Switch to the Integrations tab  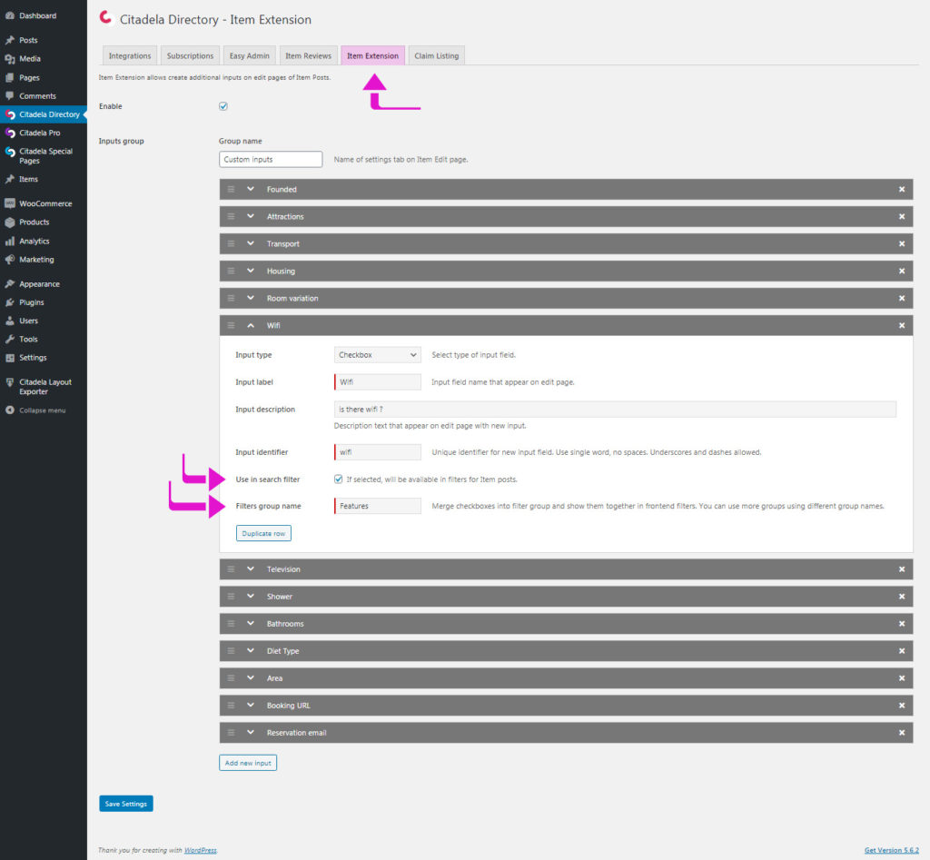coord(130,55)
